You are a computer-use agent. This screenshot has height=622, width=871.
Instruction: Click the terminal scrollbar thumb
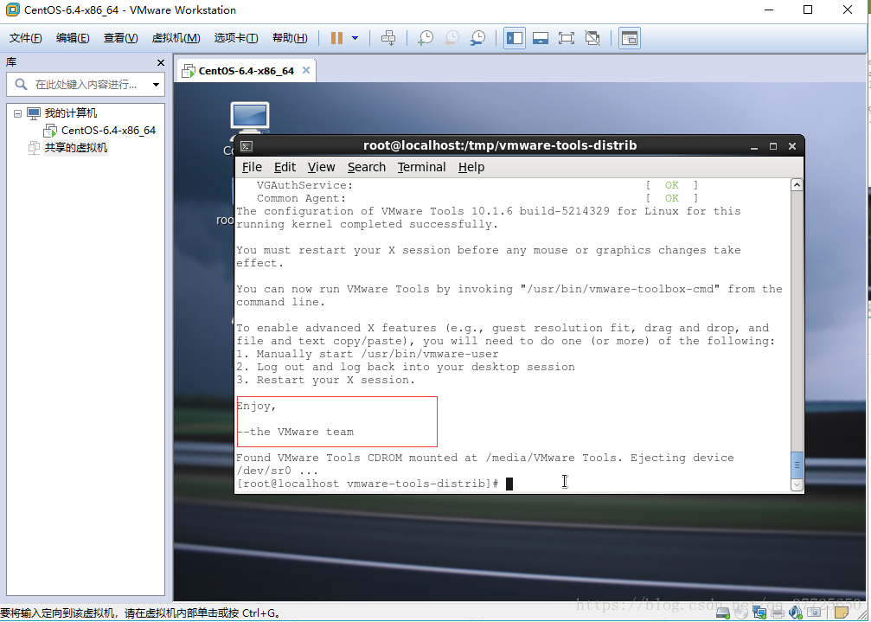pyautogui.click(x=797, y=465)
